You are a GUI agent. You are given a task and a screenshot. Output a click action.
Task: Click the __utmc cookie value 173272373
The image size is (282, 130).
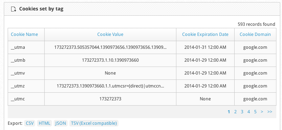point(110,99)
